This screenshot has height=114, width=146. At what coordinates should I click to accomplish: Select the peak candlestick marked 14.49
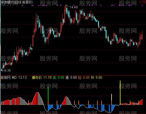(x=66, y=10)
